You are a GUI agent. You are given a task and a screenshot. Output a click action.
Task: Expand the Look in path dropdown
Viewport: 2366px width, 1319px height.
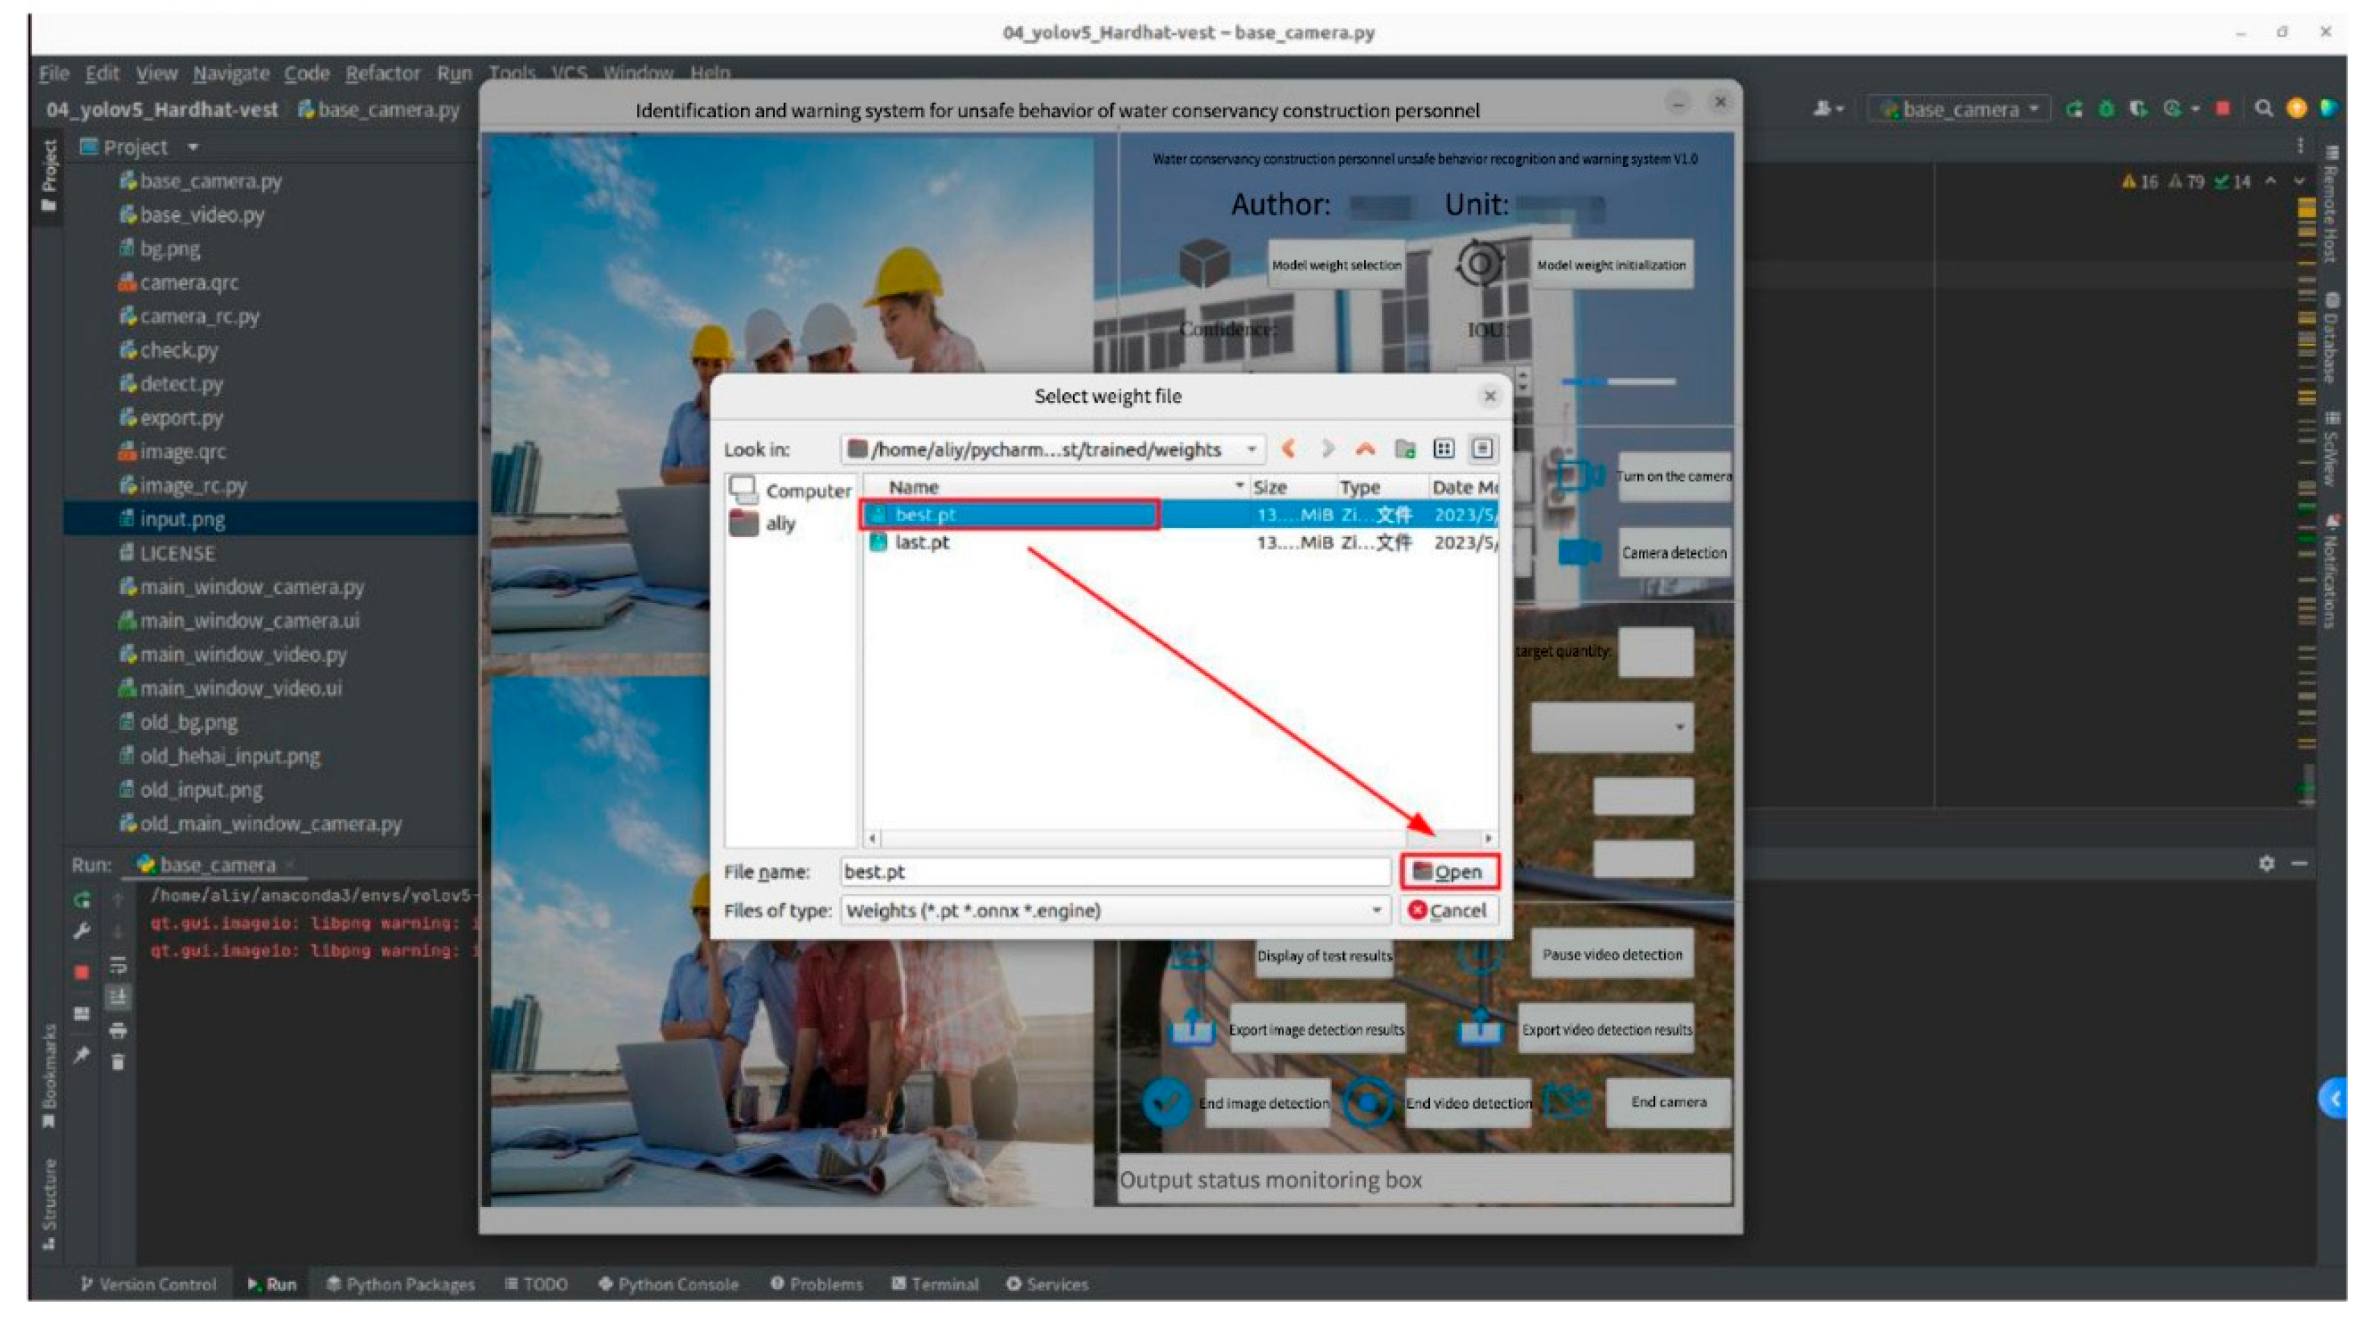pyautogui.click(x=1251, y=449)
